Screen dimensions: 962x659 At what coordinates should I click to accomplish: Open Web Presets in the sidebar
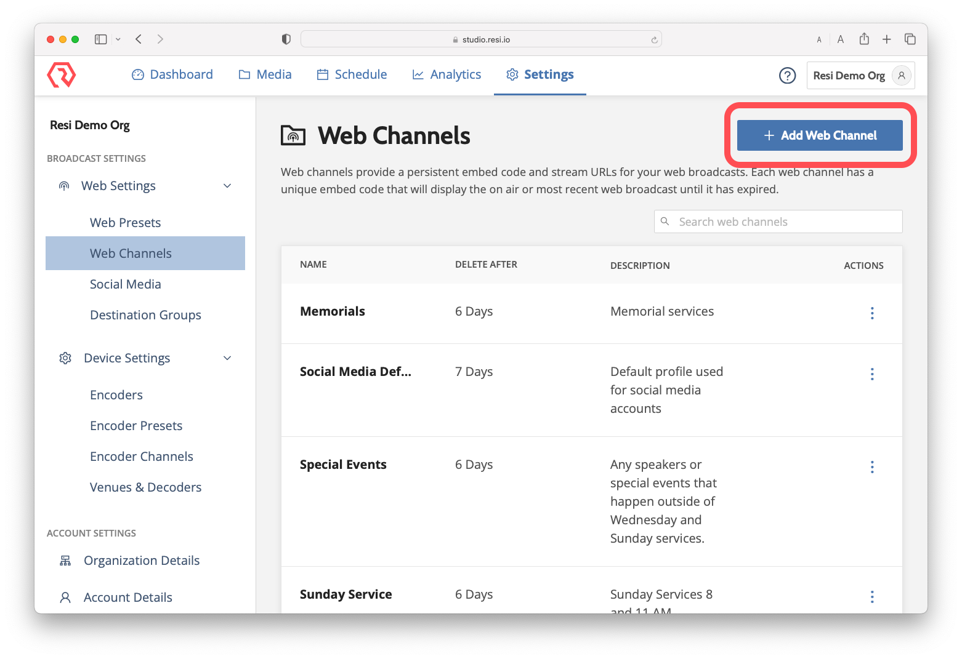pos(126,223)
